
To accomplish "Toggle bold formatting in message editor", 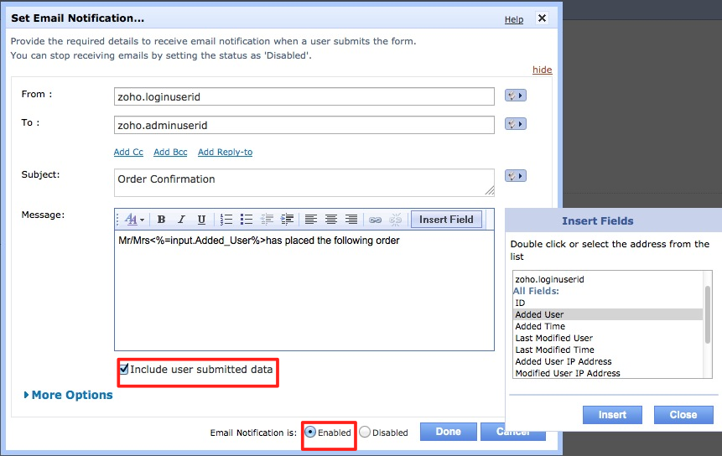I will tap(161, 220).
